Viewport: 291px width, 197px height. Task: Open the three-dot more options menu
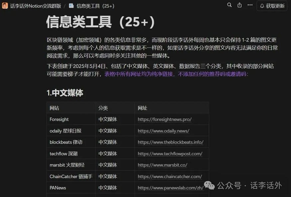pos(250,5)
